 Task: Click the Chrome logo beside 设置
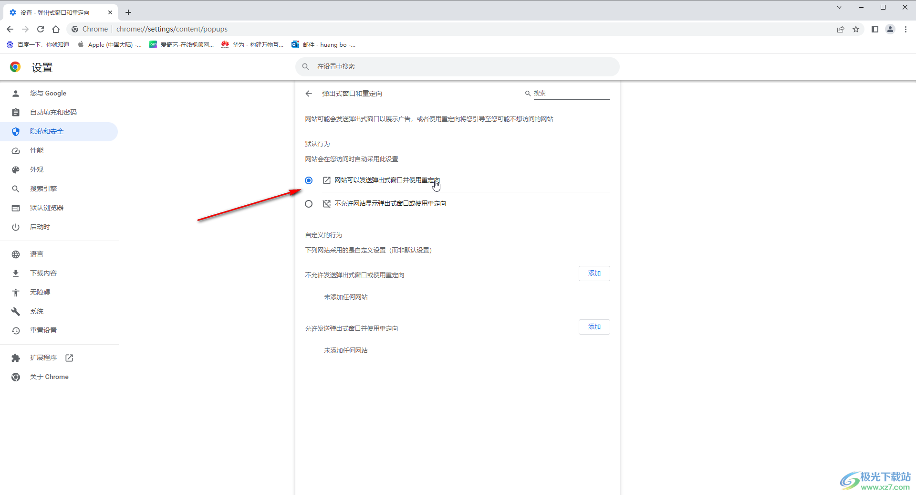(x=15, y=67)
